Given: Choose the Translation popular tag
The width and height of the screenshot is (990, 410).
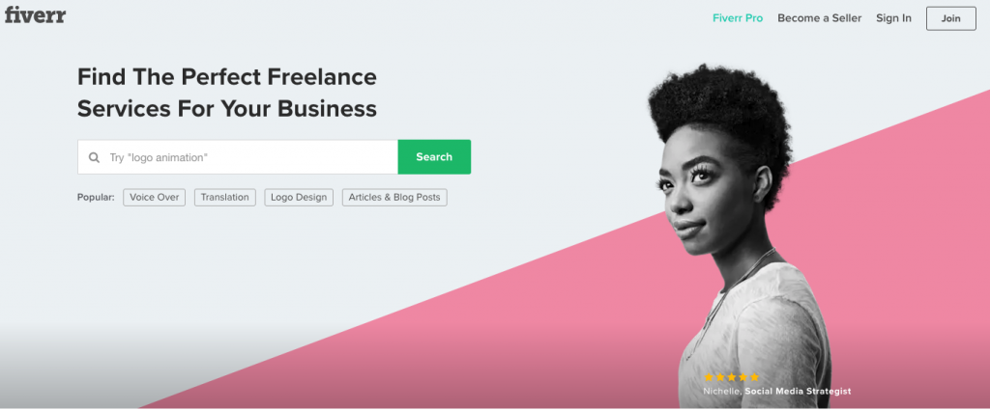Looking at the screenshot, I should (x=224, y=197).
